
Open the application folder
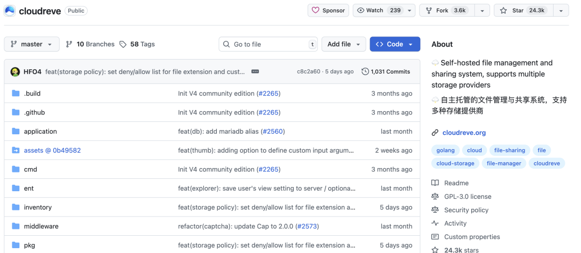40,131
